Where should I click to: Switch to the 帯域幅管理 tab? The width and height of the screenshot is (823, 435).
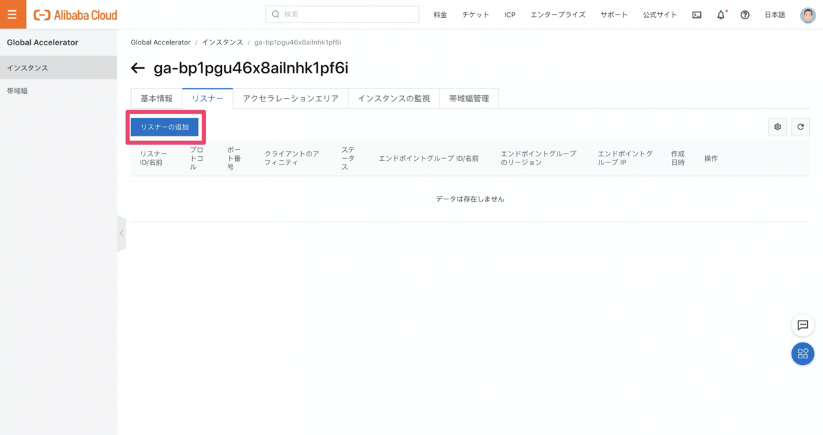click(x=469, y=98)
